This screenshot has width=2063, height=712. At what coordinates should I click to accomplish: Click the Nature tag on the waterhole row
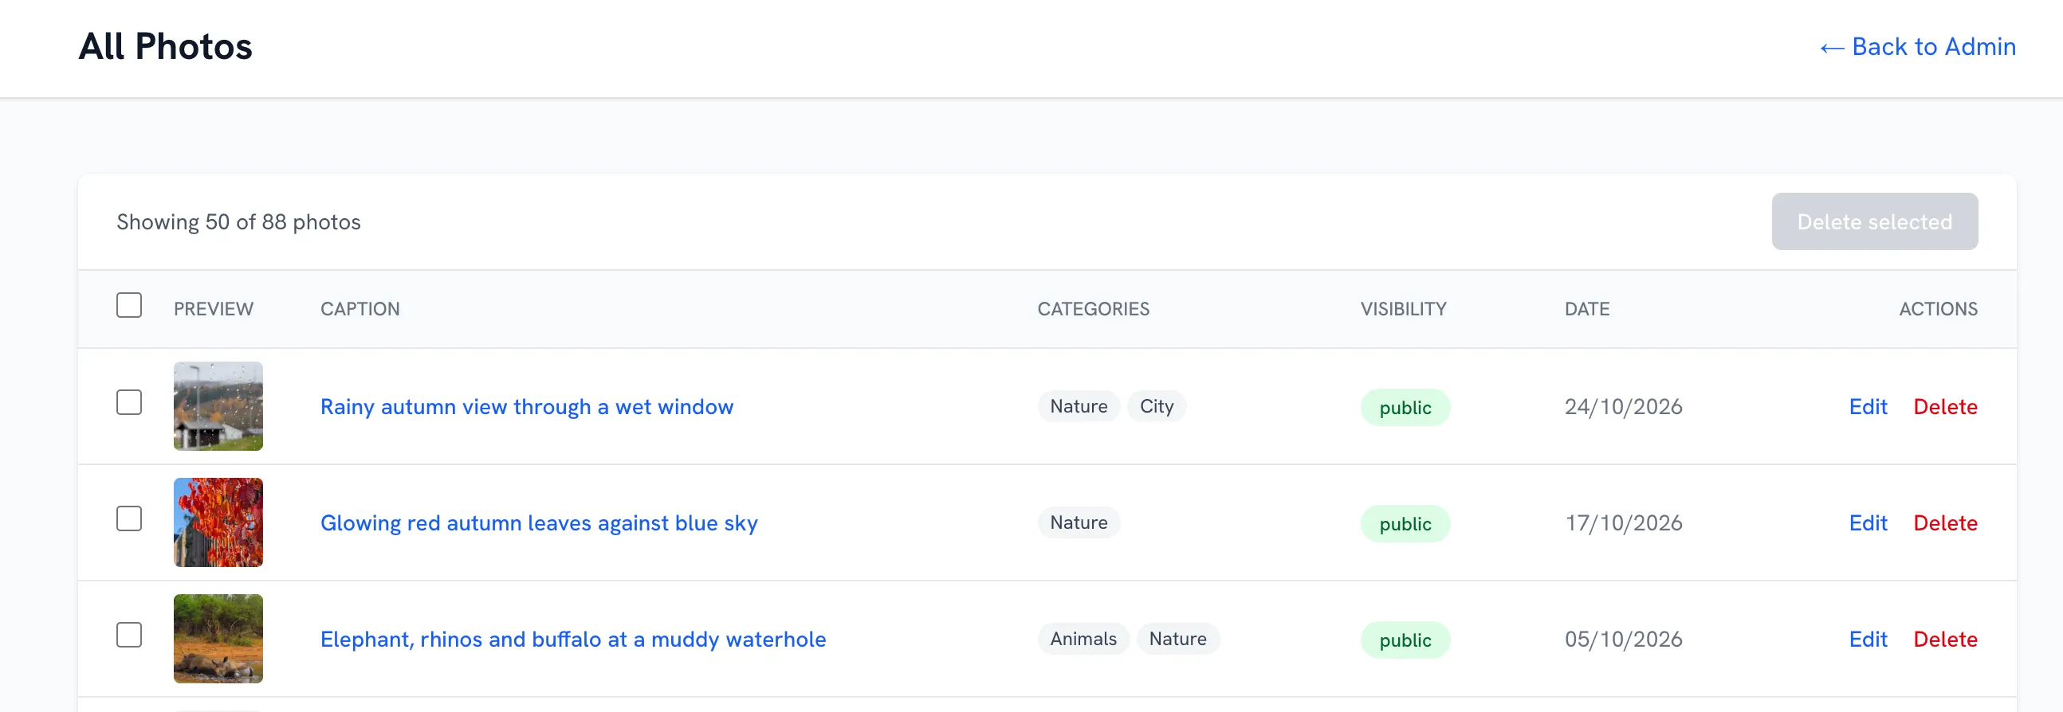tap(1177, 639)
